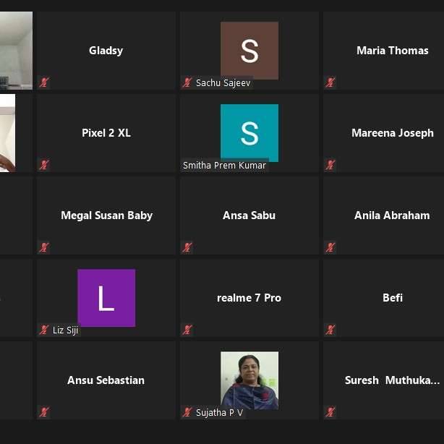Click the Suresh Muthuka... participant name
444x444 pixels.
coord(393,380)
